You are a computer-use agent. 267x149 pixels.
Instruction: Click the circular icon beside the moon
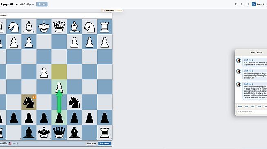[x=248, y=4]
